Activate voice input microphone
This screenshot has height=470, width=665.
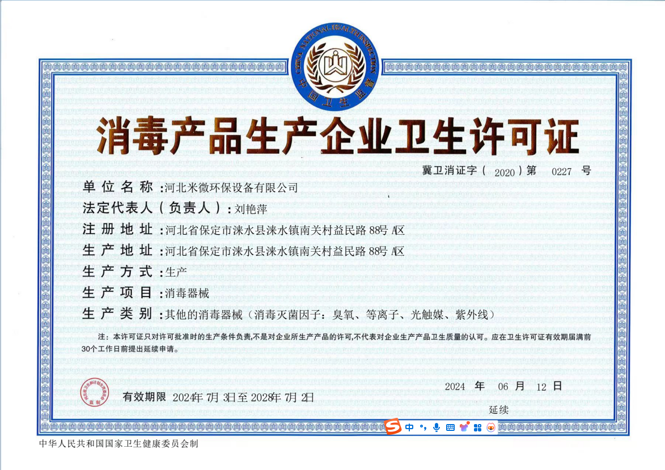point(437,427)
